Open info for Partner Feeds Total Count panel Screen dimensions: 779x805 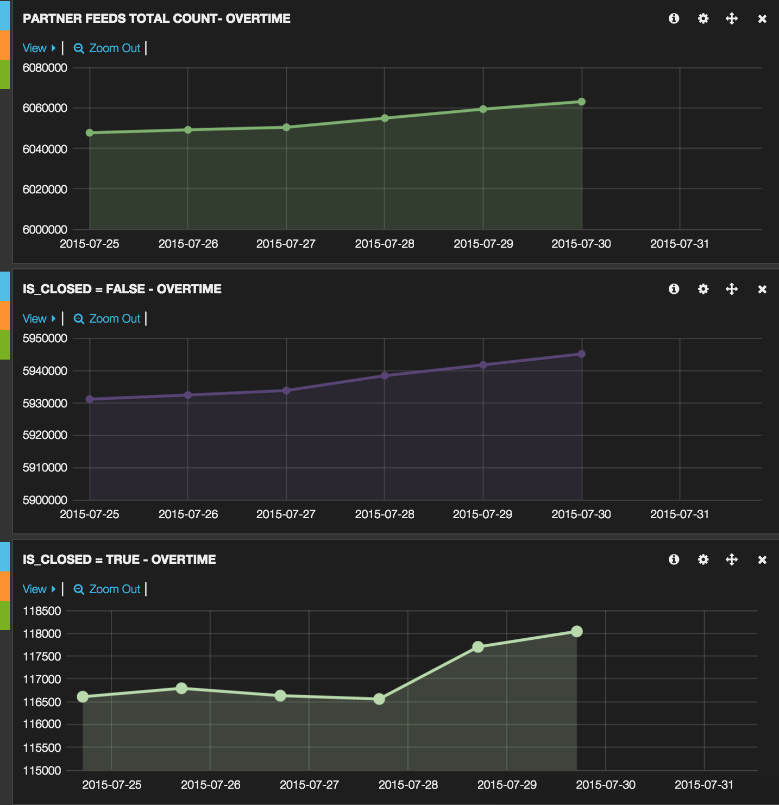674,18
